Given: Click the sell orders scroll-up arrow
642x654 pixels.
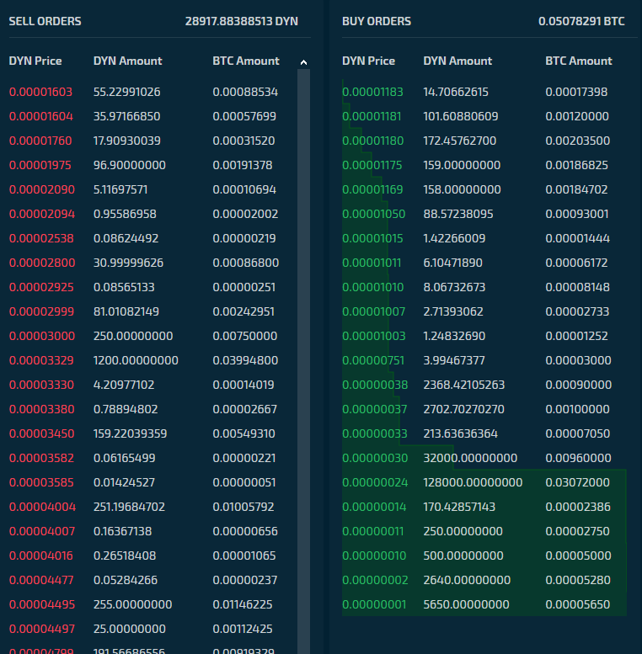Looking at the screenshot, I should 303,62.
